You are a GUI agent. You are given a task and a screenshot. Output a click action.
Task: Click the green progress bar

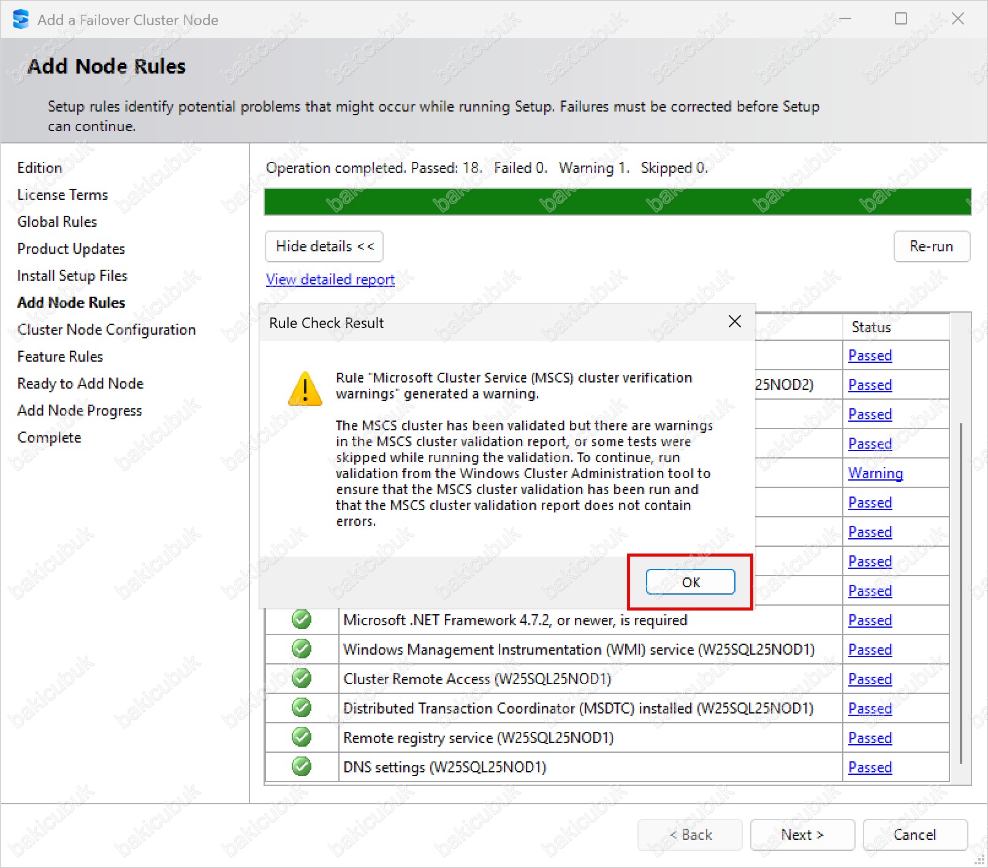coord(617,202)
